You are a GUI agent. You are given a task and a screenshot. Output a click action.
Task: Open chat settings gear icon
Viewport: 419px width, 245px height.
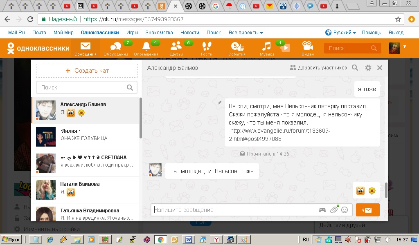(368, 68)
